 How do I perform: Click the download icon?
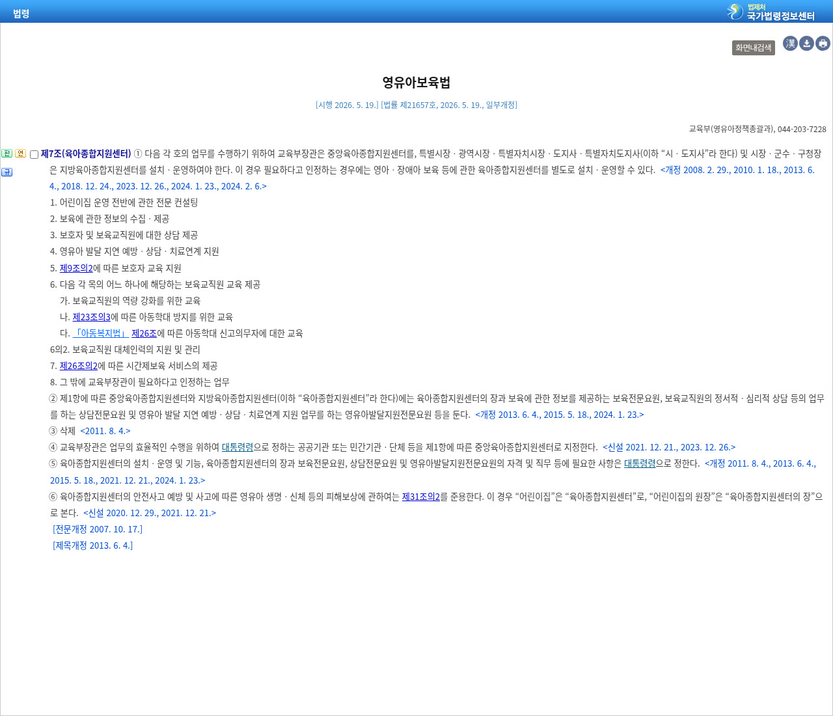coord(806,44)
